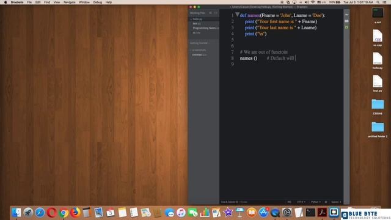The width and height of the screenshot is (391, 220).
Task: Select untitled folder 2 on the desktop
Action: (378, 129)
